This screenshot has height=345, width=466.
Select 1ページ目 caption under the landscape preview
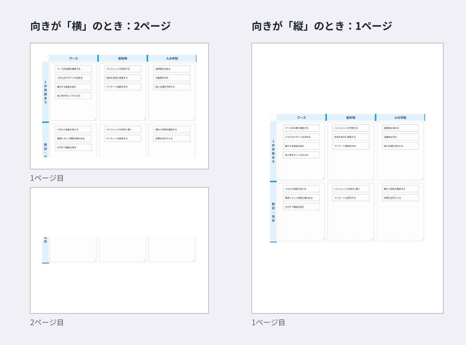47,178
